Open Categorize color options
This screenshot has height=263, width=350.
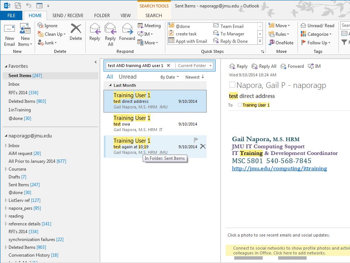(316, 34)
